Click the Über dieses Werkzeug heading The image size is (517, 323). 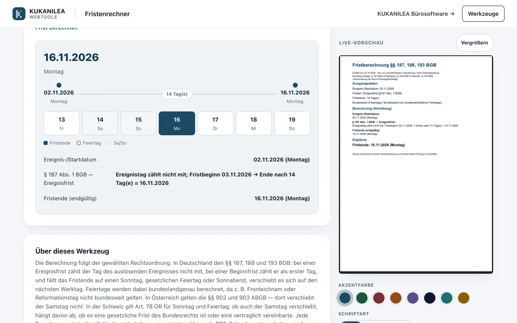[x=72, y=251]
